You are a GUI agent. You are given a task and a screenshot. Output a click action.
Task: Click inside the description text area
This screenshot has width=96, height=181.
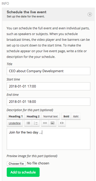(x=48, y=139)
